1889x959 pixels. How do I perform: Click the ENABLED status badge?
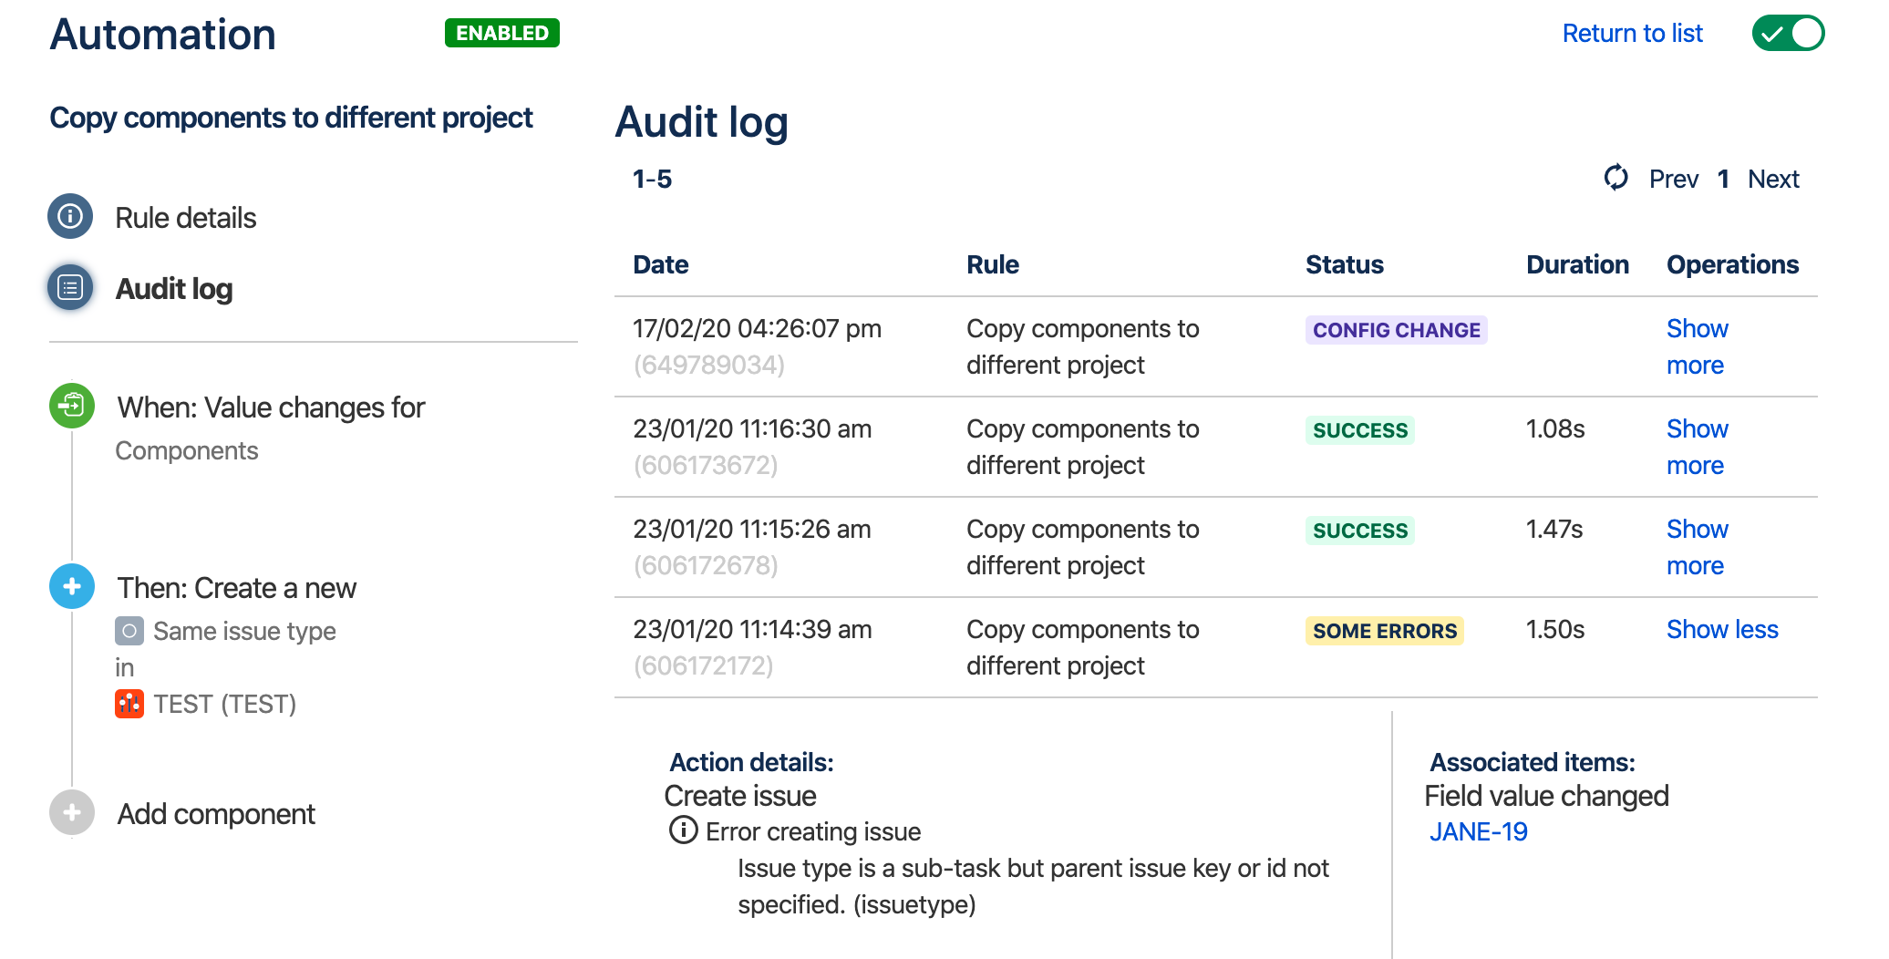point(501,33)
